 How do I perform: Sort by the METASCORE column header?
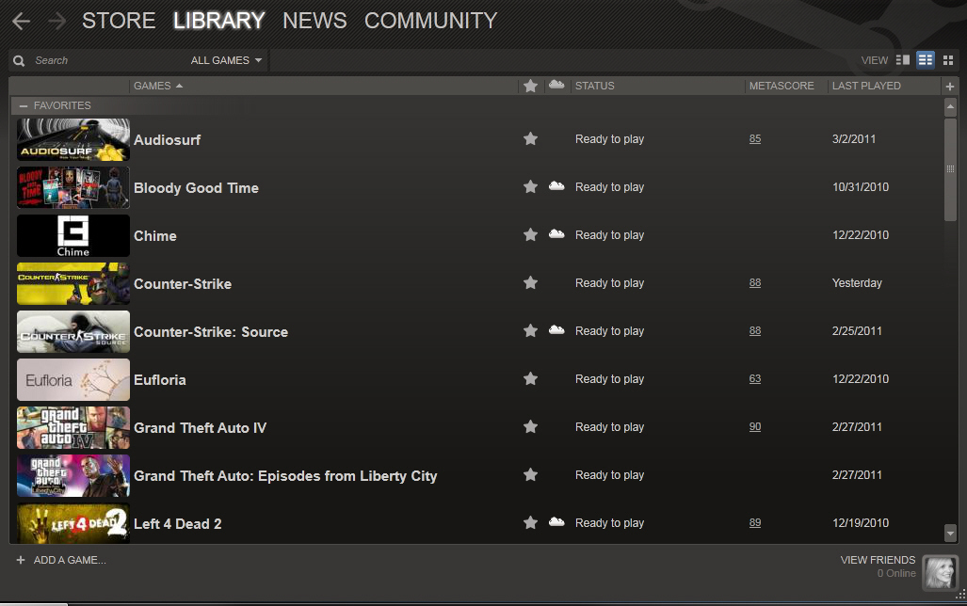click(782, 86)
